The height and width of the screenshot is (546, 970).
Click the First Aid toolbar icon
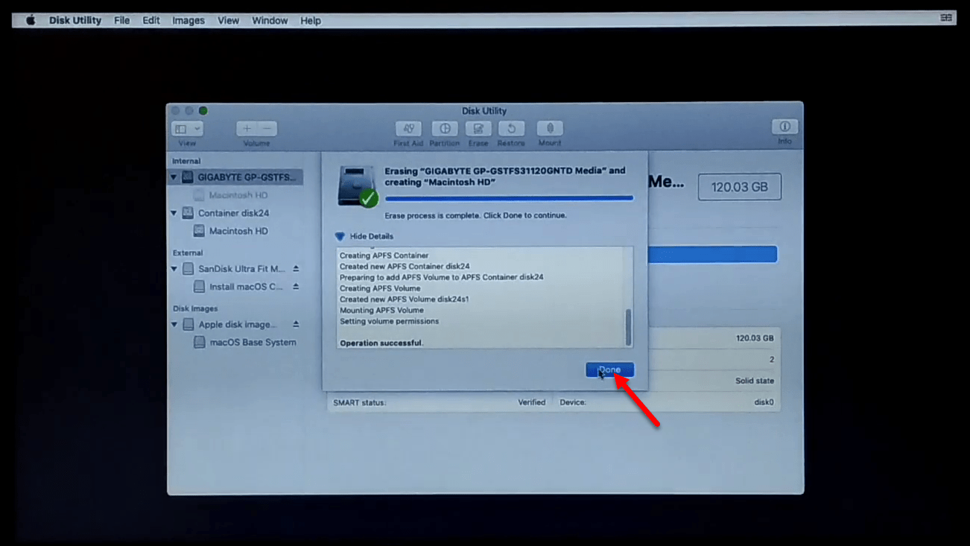(408, 129)
